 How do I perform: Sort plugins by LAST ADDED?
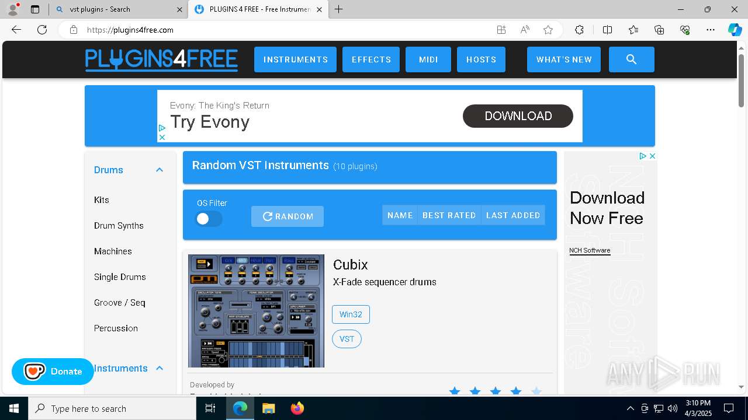point(513,215)
